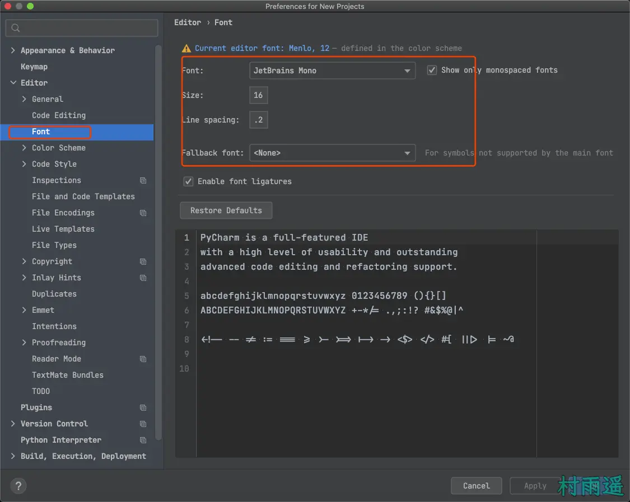
Task: Disable the Enable font ligatures checkbox
Action: [x=189, y=181]
